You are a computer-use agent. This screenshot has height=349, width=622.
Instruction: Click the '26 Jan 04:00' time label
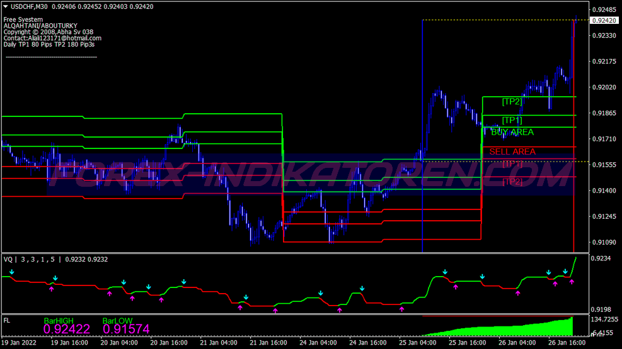tap(517, 343)
